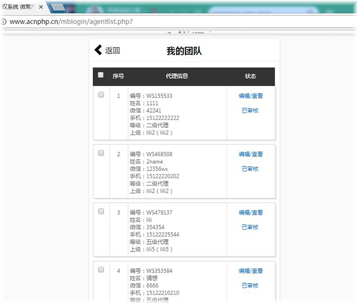Open 编辑/查看 for agent WS155533
The image size is (358, 304).
point(250,96)
